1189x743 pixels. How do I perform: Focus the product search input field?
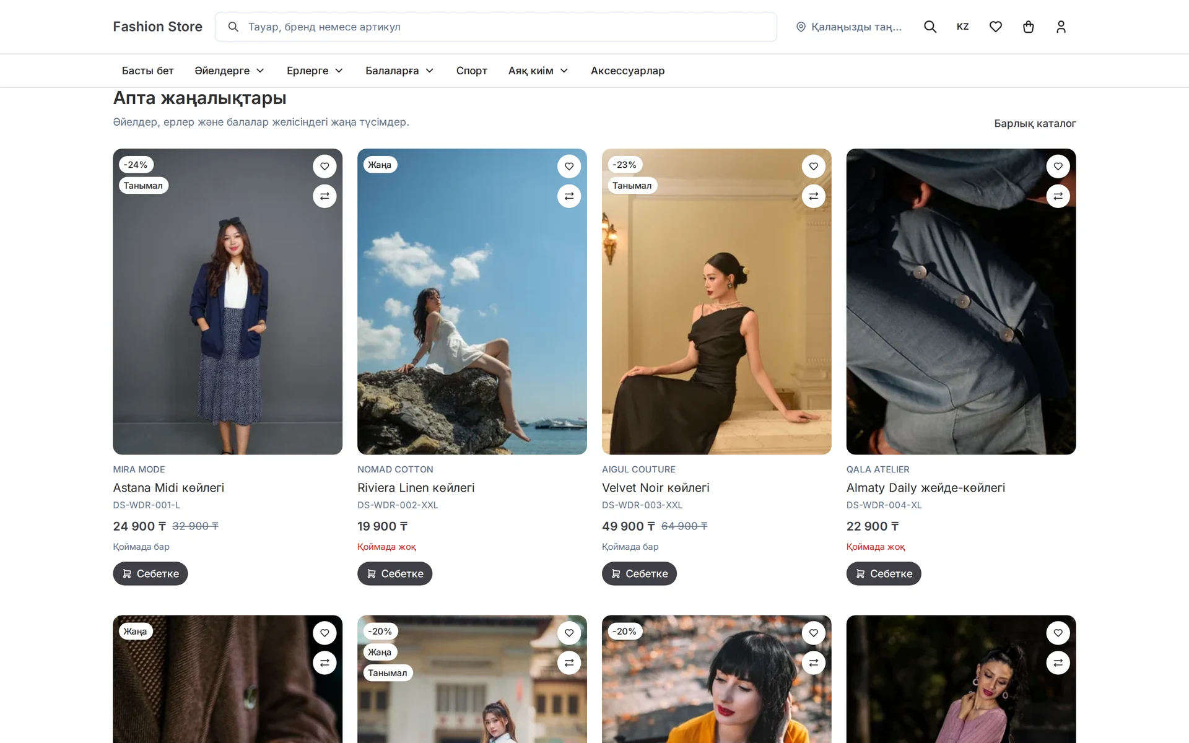tap(496, 27)
